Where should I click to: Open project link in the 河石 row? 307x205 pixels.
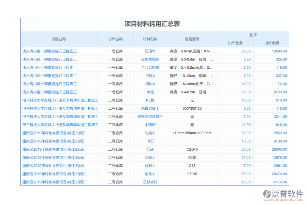click(54, 141)
